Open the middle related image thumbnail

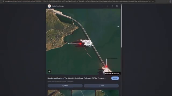click(x=83, y=93)
